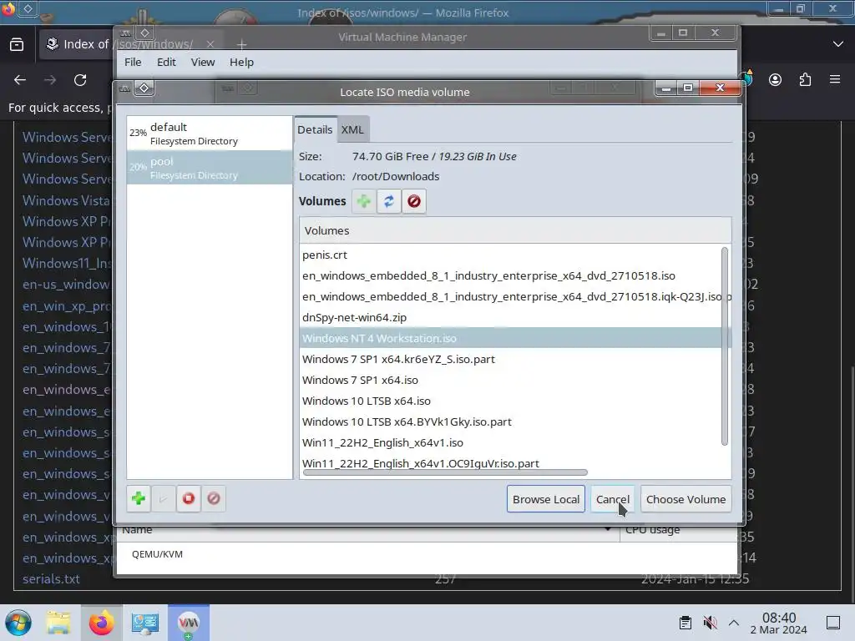Click Browse Local button

pos(546,499)
